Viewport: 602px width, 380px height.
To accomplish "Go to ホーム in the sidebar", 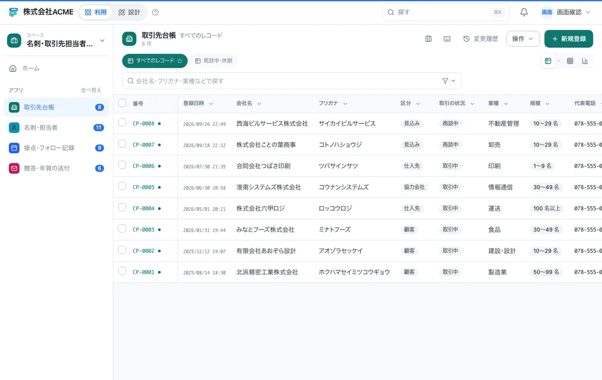I will 56,68.
